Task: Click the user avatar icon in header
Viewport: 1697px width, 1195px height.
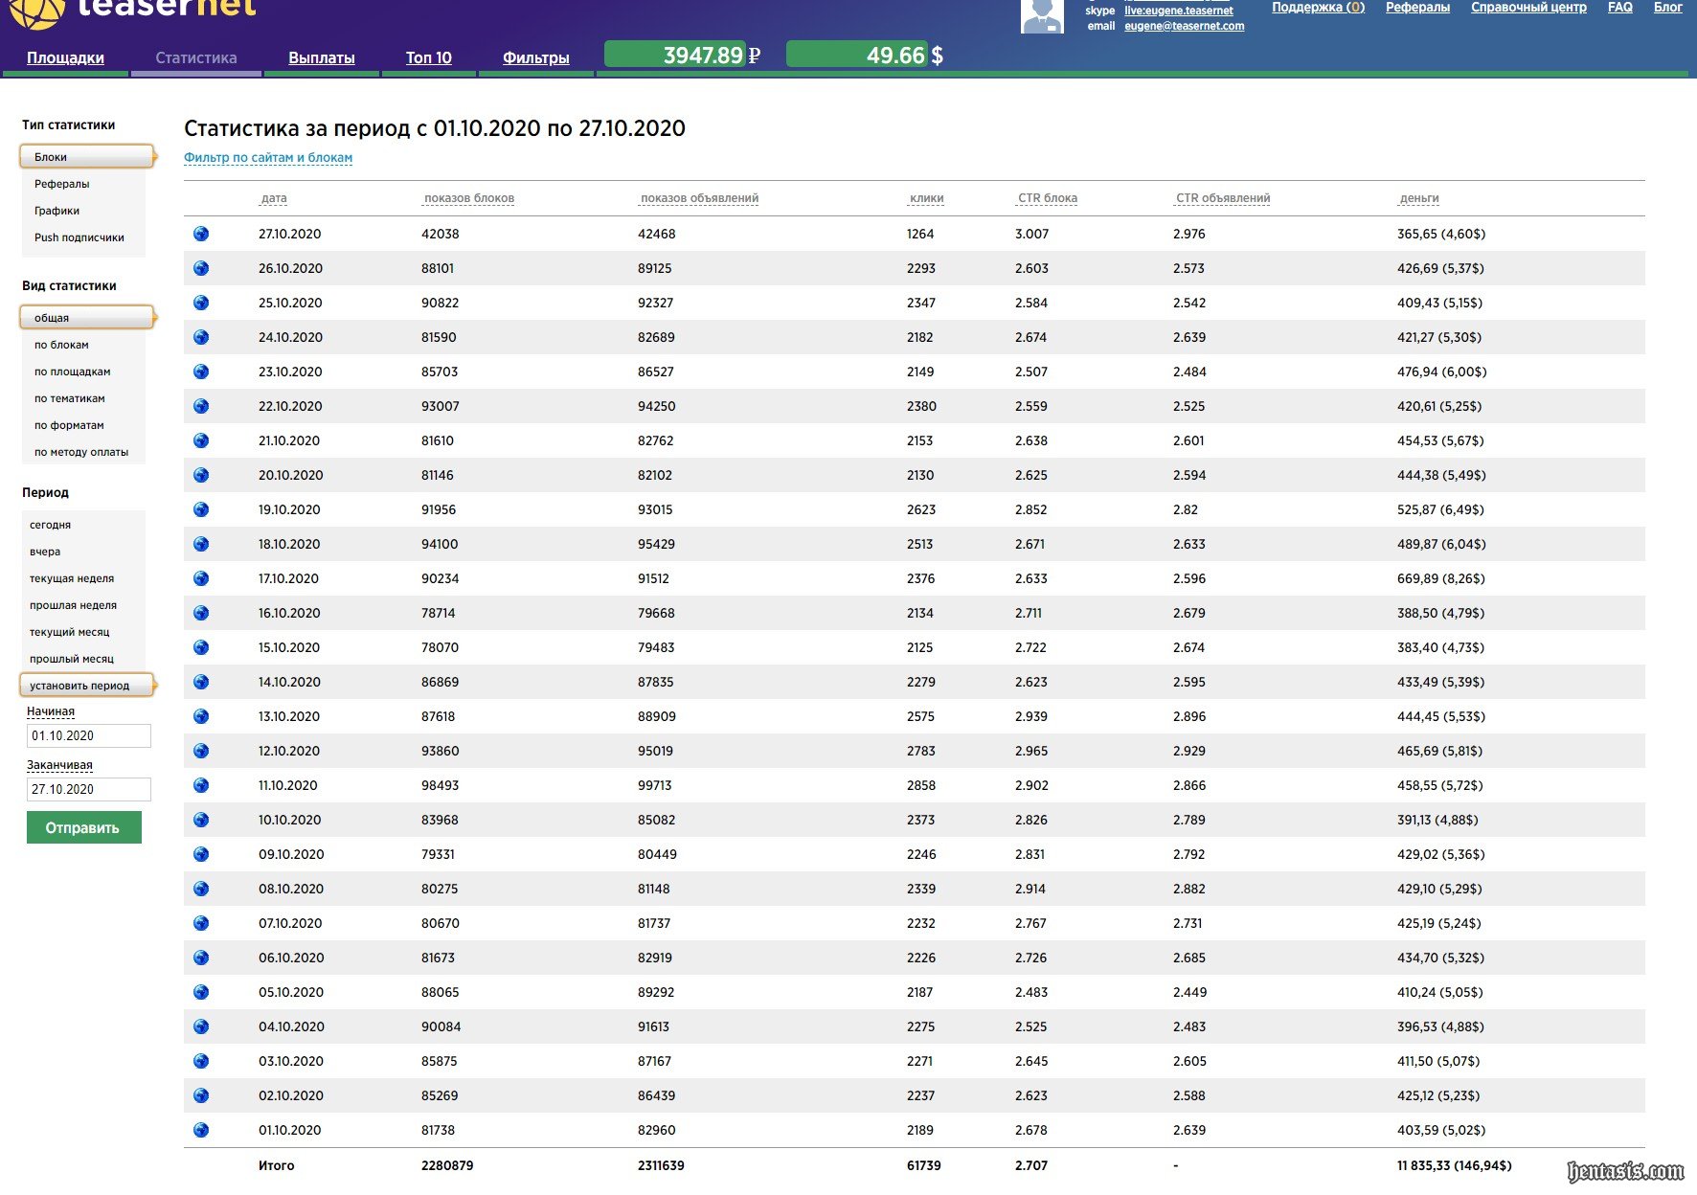Action: pos(1042,15)
